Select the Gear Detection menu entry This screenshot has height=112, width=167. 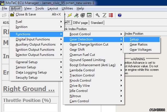pyautogui.click(x=93, y=39)
